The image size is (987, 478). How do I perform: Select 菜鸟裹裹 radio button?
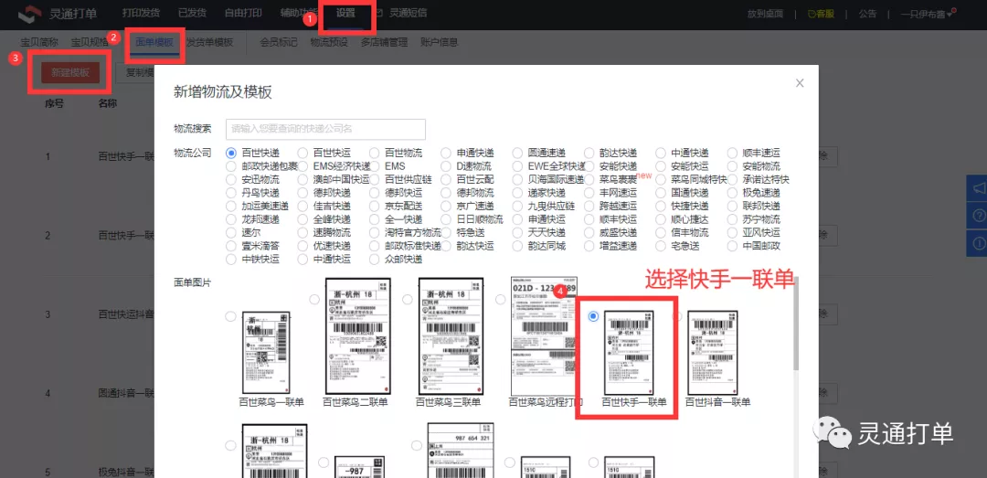(x=589, y=179)
